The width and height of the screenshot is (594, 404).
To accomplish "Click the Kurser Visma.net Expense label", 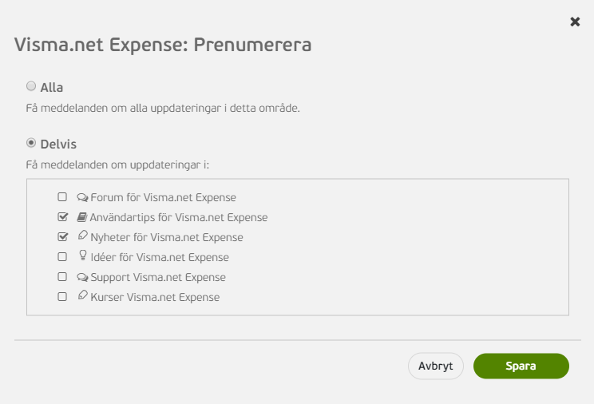I will tap(155, 297).
